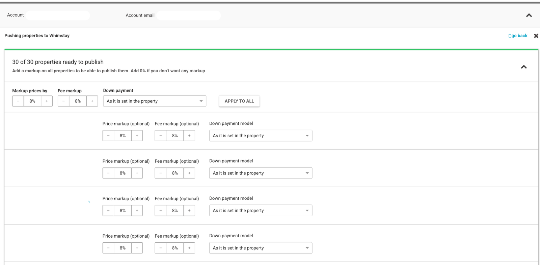Increase the top Fee markup value

pos(92,101)
